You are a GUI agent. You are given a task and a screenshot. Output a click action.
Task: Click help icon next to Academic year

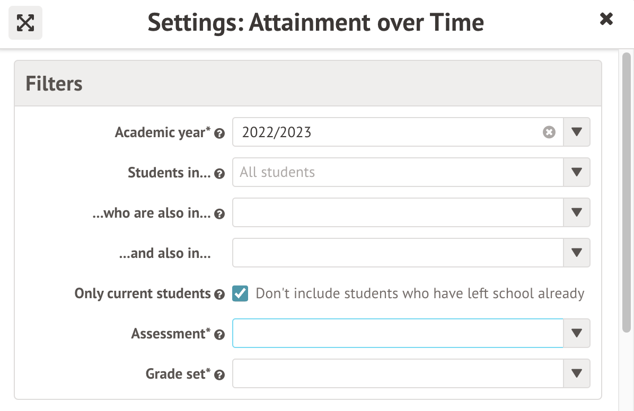tap(219, 133)
